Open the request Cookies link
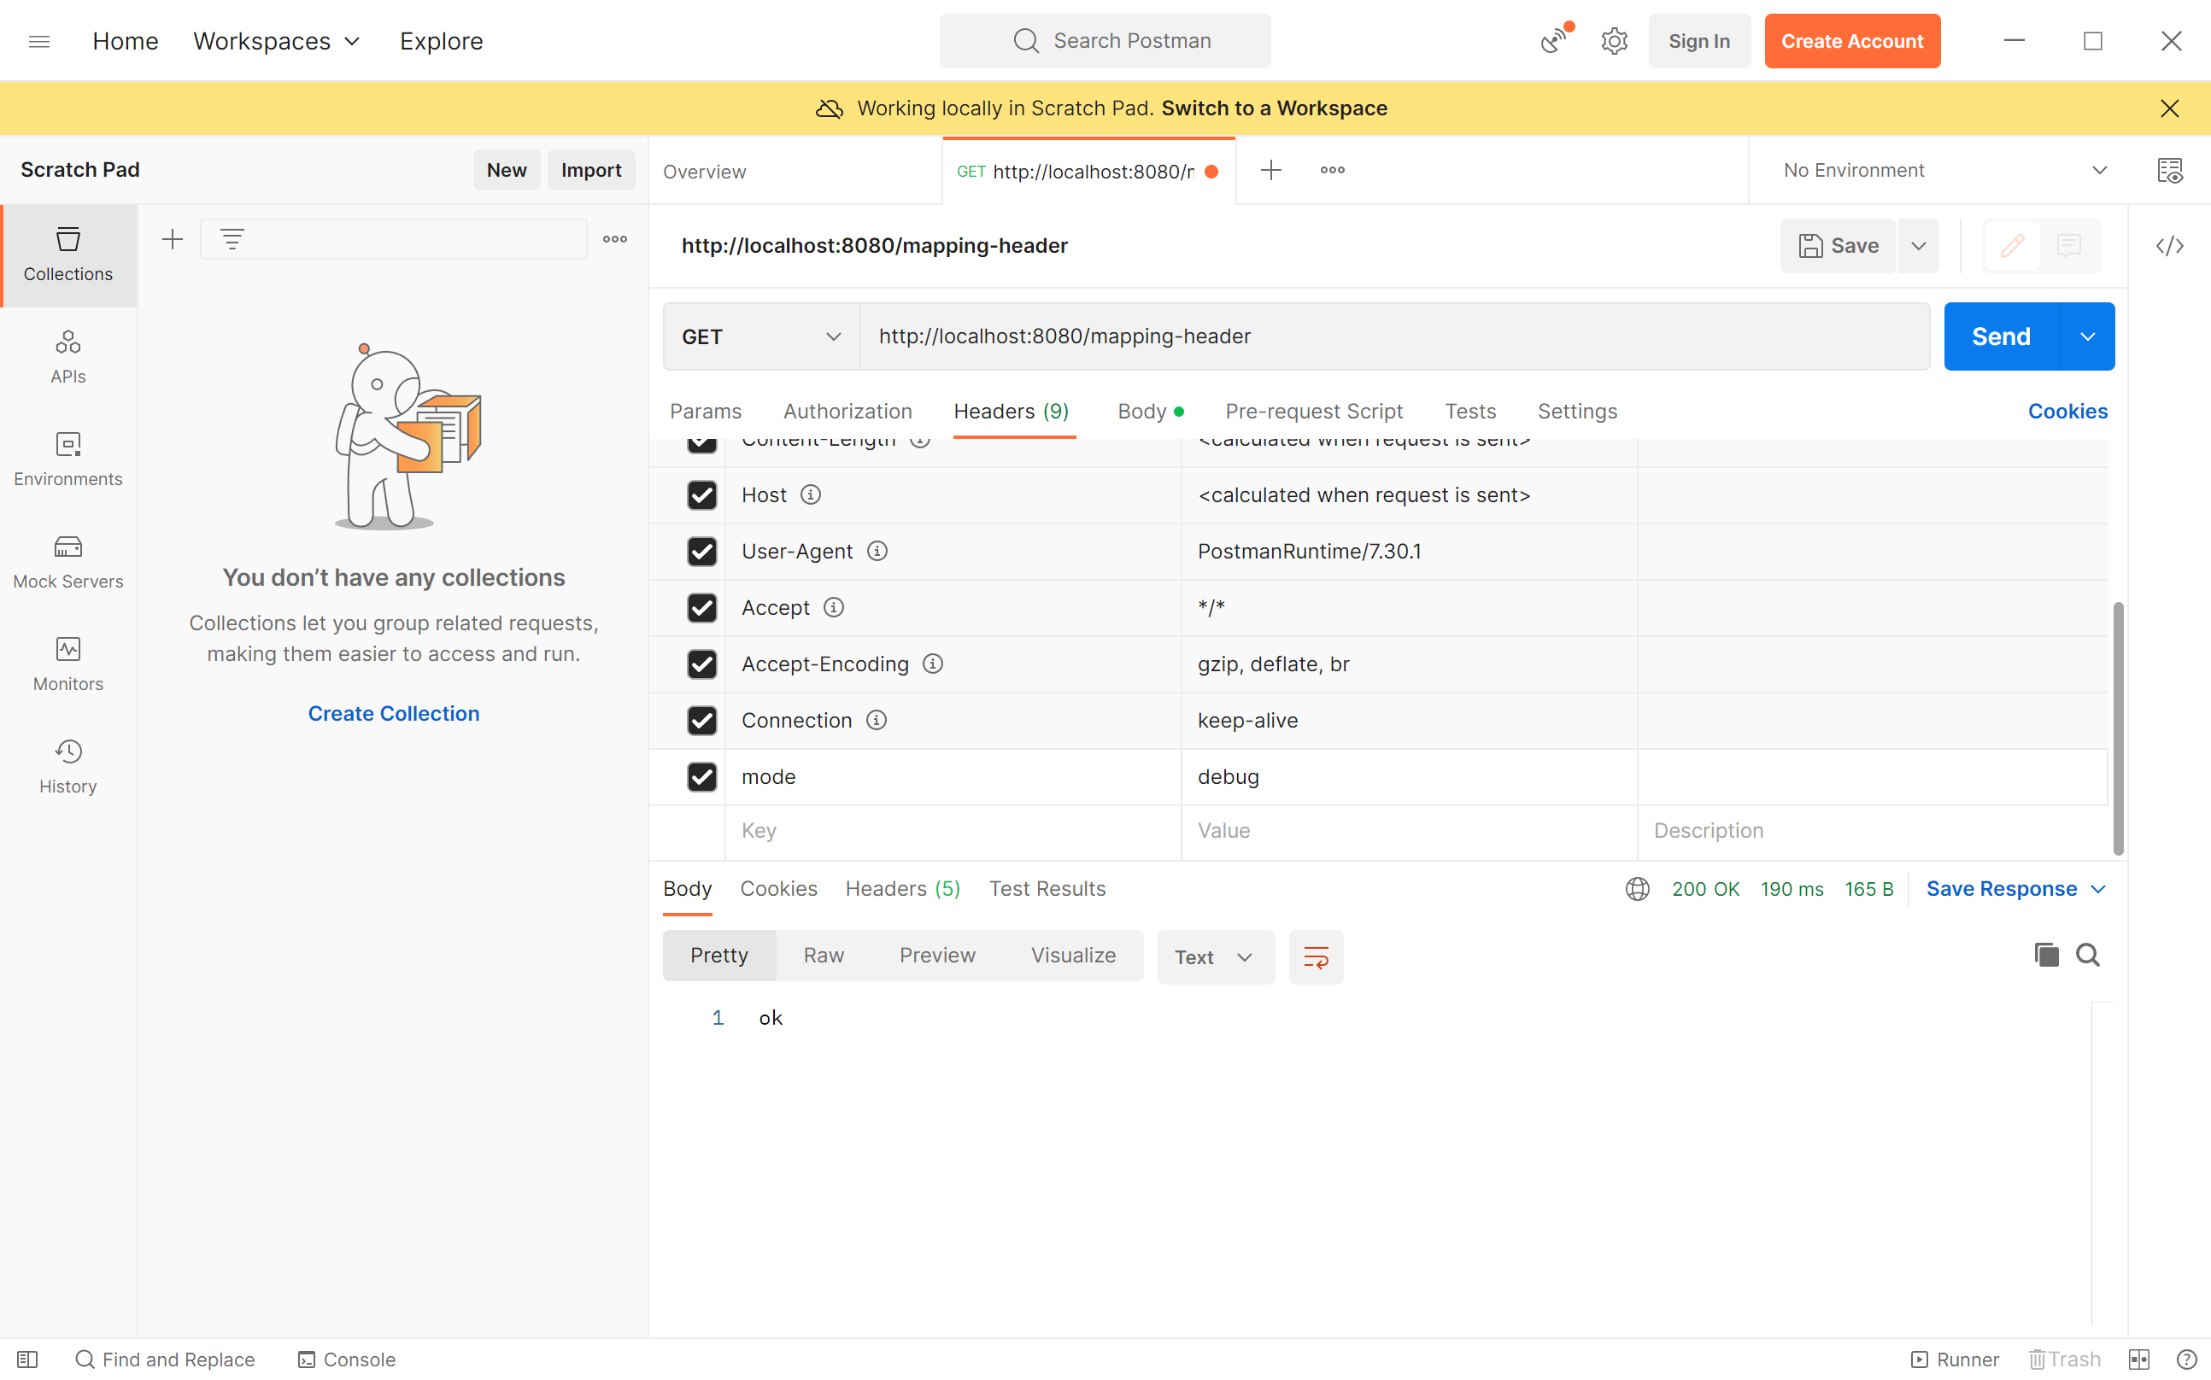Screen dimensions: 2211x1380 pos(2067,412)
